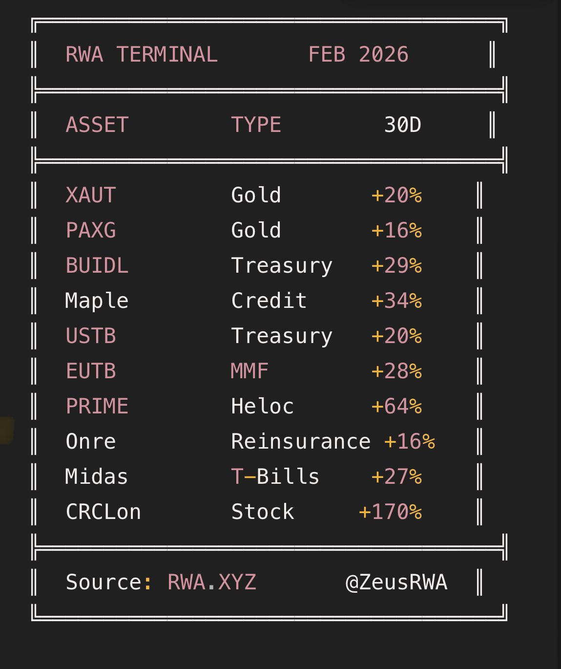Click the Reinsurance type in Onre row
This screenshot has height=669, width=561.
click(x=301, y=441)
